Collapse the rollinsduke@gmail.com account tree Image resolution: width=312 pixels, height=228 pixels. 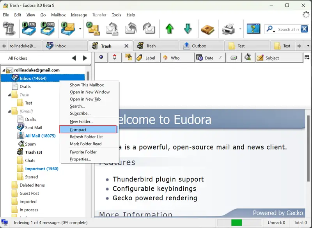4,70
